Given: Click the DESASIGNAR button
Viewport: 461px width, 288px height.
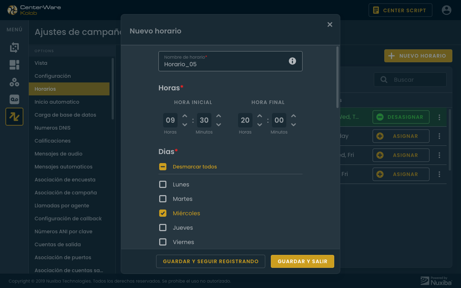Looking at the screenshot, I should (401, 117).
